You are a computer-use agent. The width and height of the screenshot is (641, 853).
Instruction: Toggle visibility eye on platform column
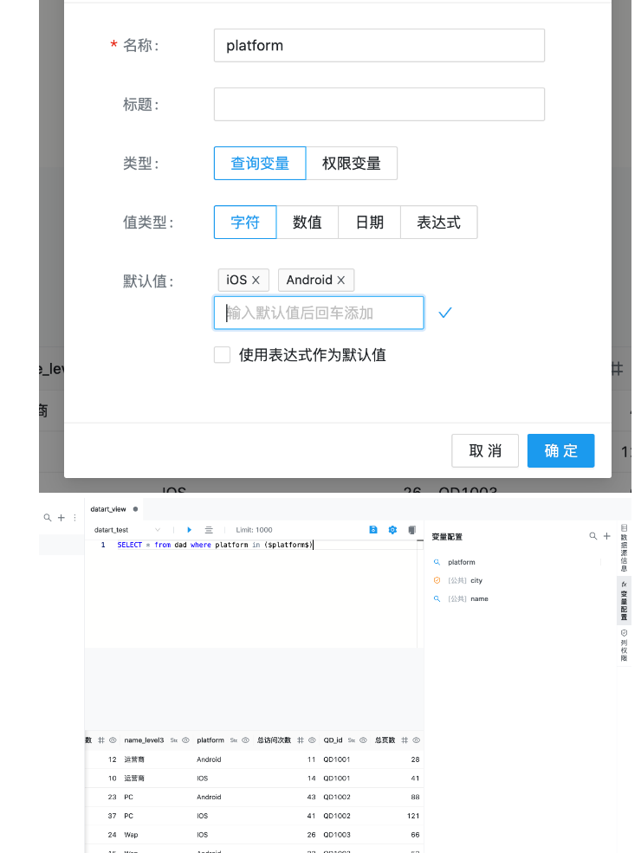pos(246,740)
